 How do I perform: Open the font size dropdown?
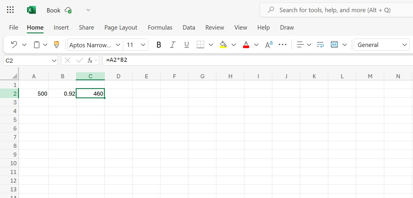[143, 45]
